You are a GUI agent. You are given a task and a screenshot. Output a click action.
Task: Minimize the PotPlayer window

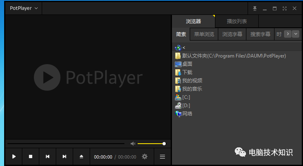(265, 9)
